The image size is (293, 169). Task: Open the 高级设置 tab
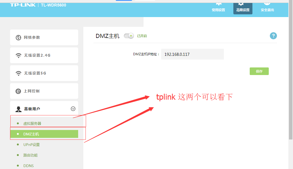pyautogui.click(x=243, y=8)
